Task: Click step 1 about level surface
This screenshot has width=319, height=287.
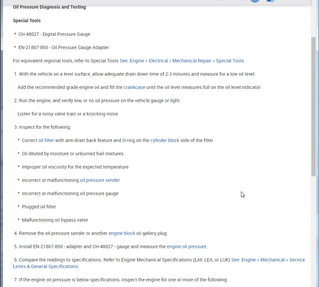Action: [135, 74]
